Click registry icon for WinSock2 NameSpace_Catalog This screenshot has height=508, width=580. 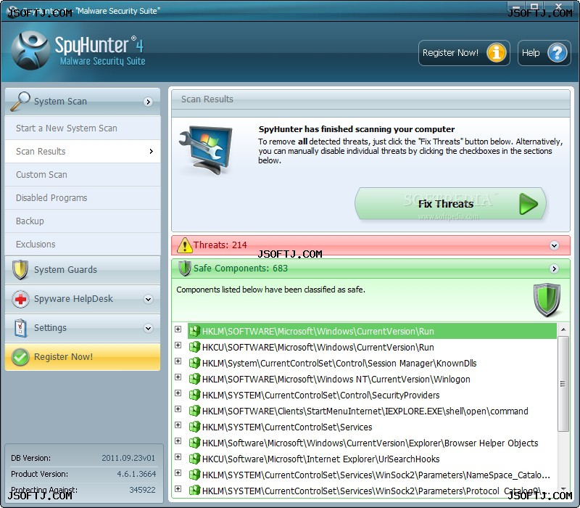(194, 475)
